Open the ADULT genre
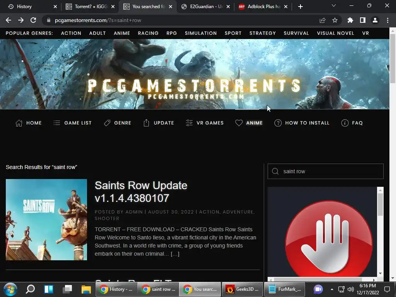Image resolution: width=396 pixels, height=297 pixels. [x=97, y=33]
